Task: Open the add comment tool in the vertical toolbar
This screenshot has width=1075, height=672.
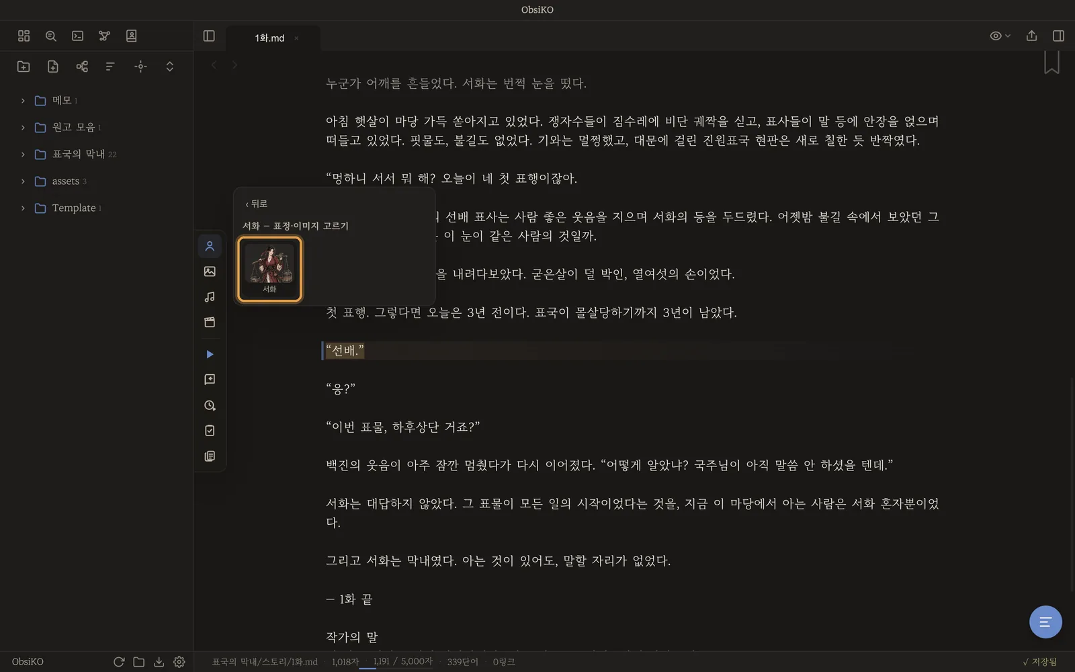Action: (210, 380)
